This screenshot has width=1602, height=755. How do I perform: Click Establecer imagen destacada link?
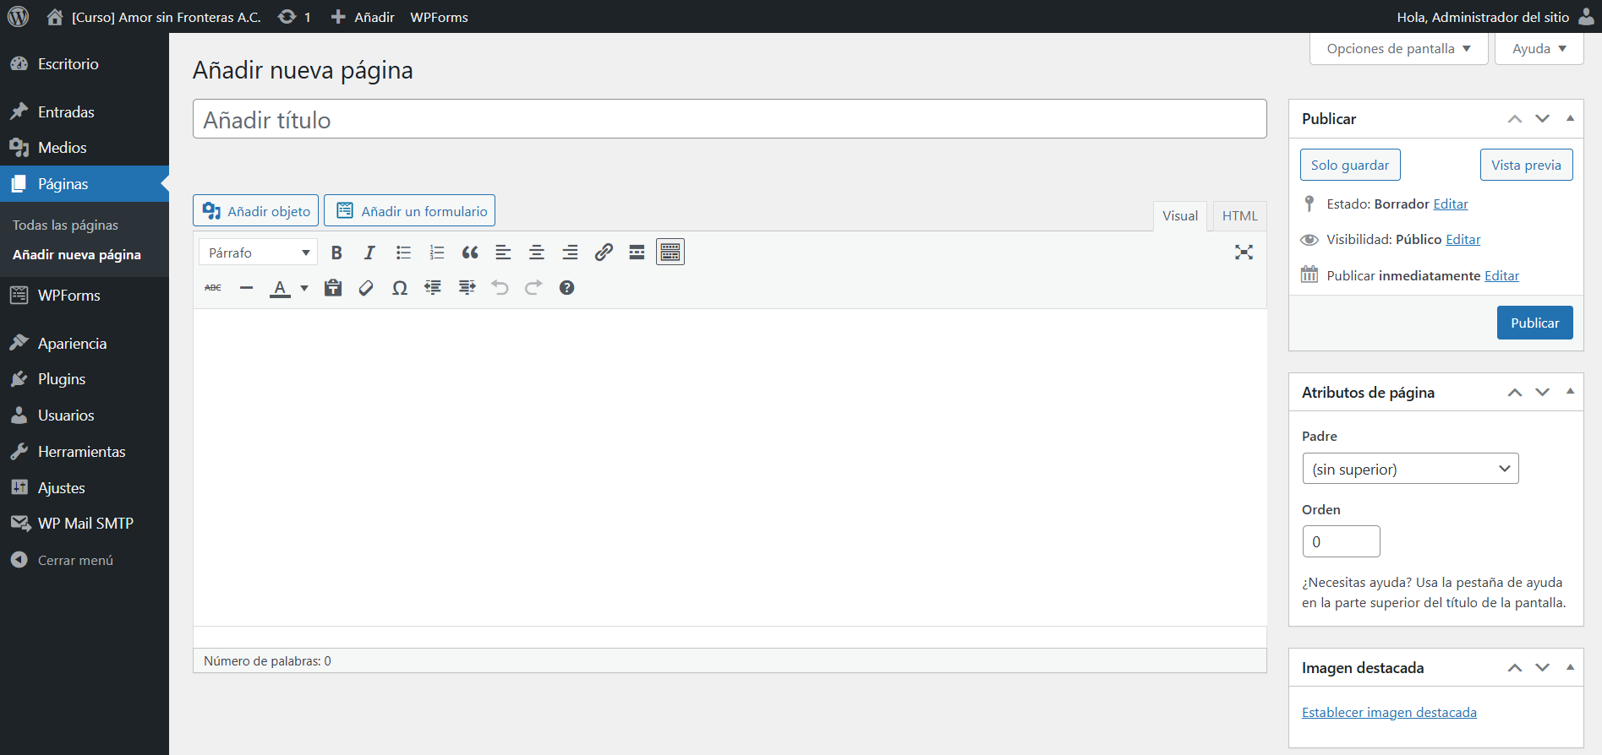click(1389, 713)
